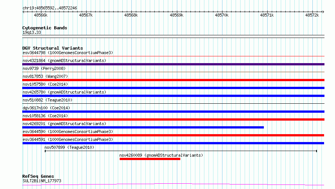This screenshot has height=189, width=335.
Task: Select the 19q13.33 band label
Action: pos(32,32)
